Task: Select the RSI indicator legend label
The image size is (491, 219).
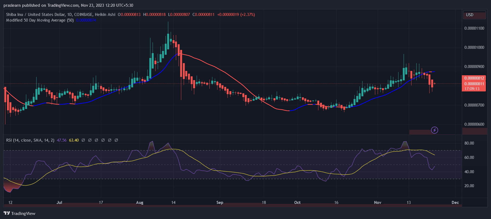Action: 30,140
